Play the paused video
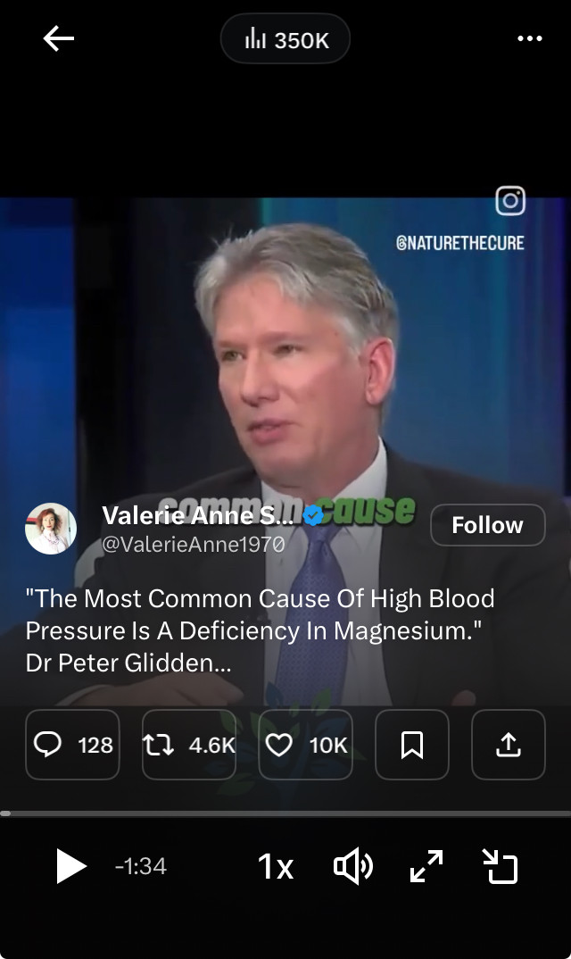 click(x=70, y=866)
